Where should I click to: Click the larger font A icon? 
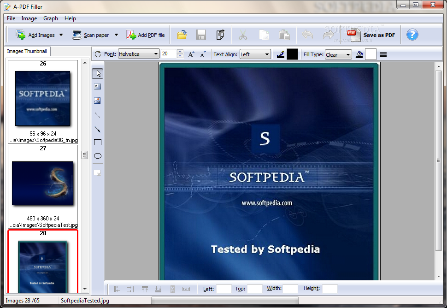point(191,54)
